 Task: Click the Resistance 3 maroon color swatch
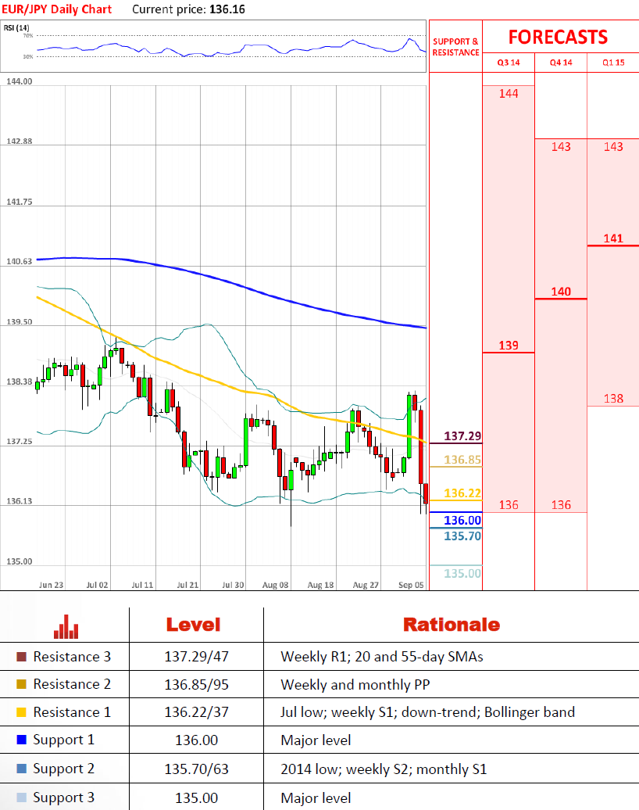tap(21, 657)
